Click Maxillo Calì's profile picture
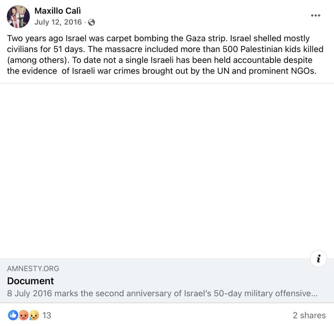The width and height of the screenshot is (334, 326). pos(18,17)
